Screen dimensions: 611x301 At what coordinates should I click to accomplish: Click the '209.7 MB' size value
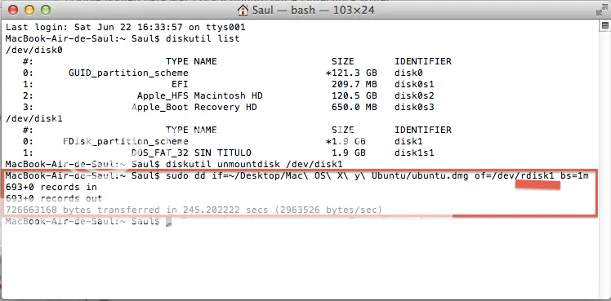pos(355,84)
